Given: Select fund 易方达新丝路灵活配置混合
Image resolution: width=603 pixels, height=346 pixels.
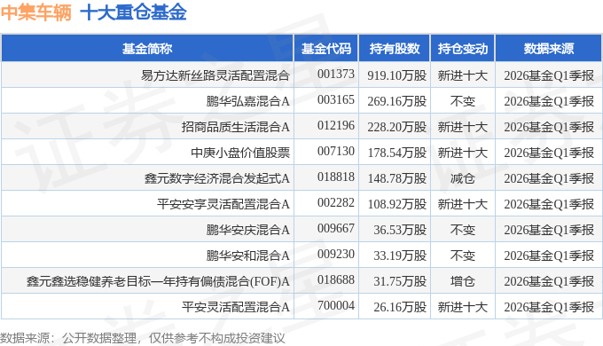Looking at the screenshot, I should [215, 75].
